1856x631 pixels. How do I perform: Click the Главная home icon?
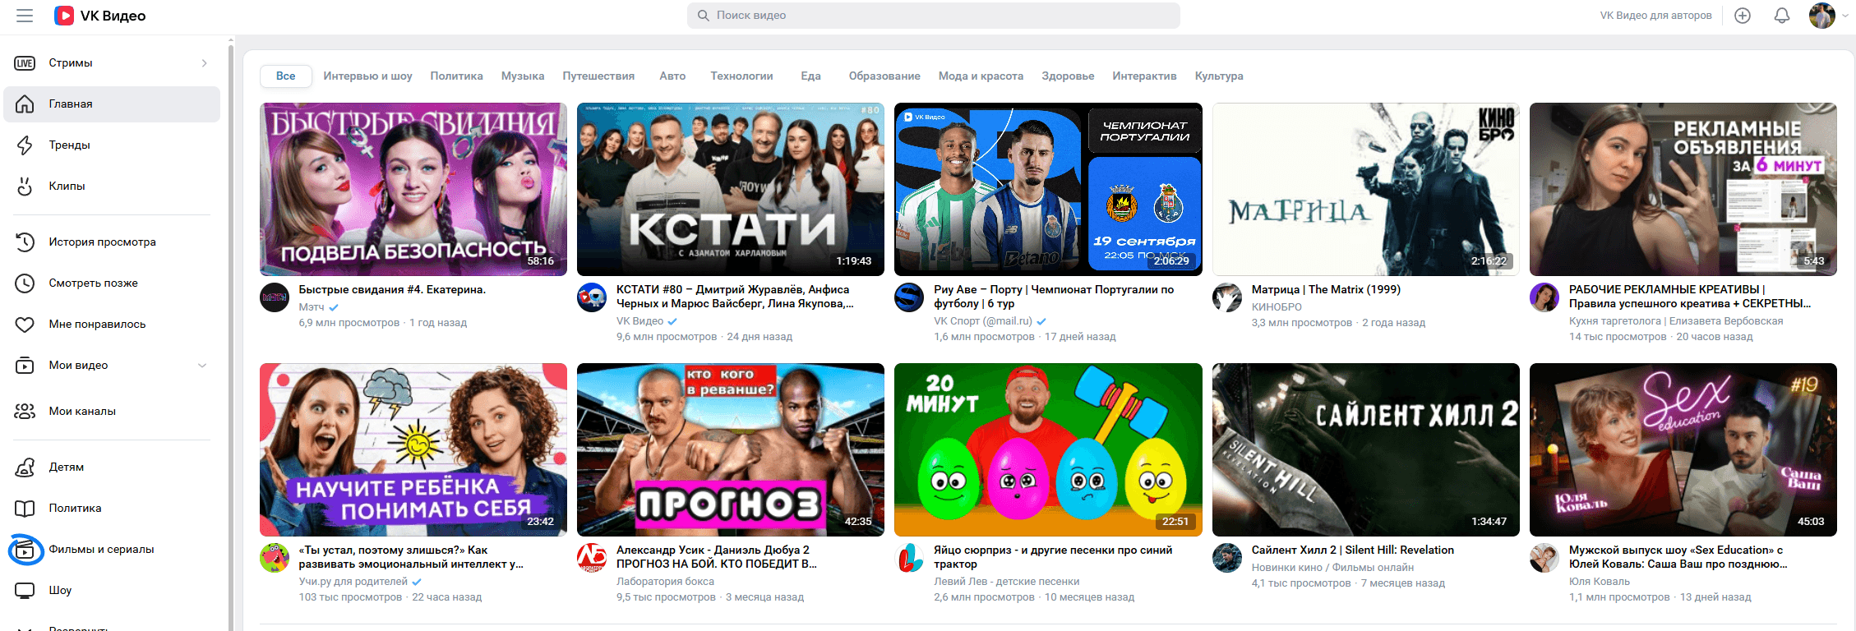(x=25, y=104)
